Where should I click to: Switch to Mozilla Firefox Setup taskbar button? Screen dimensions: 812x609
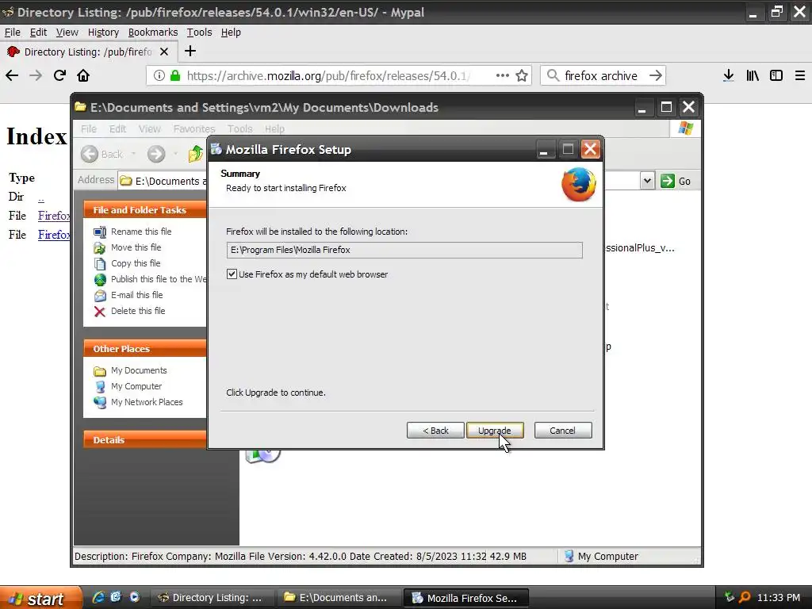click(x=466, y=598)
